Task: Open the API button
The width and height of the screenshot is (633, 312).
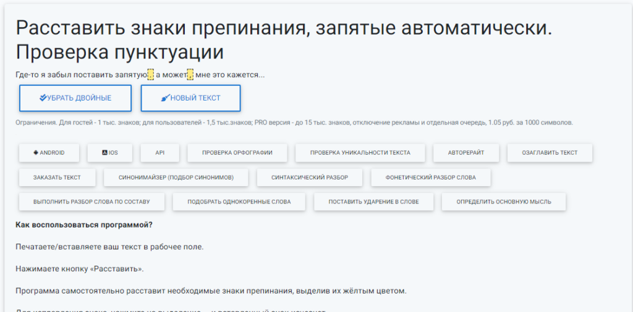Action: coord(160,152)
